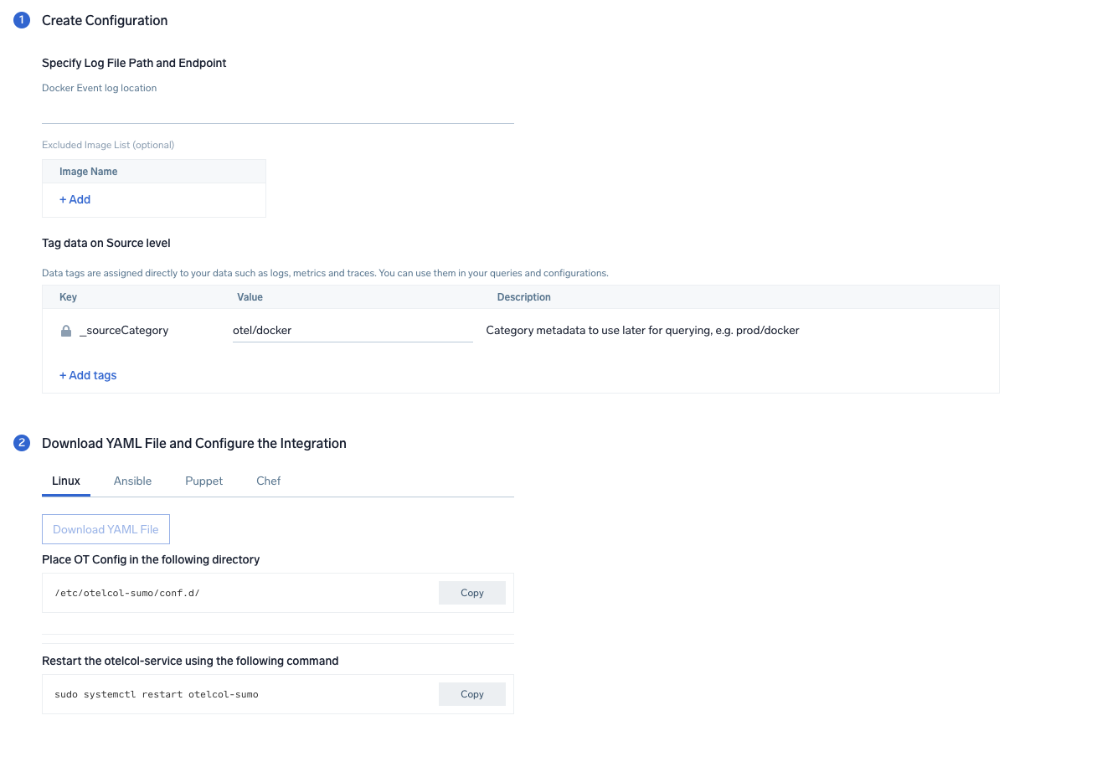Click the lock icon beside _sourceCategory
This screenshot has height=767, width=1102.
pyautogui.click(x=65, y=330)
